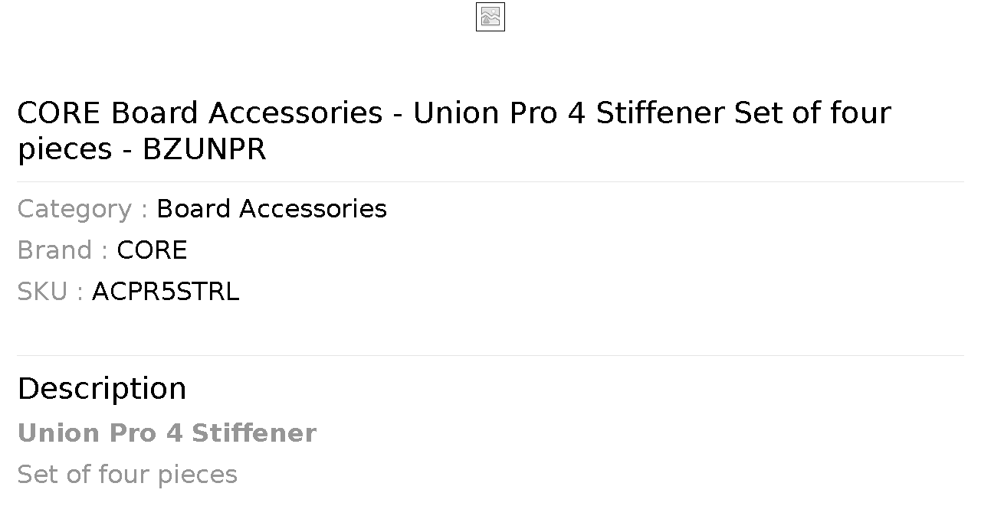The image size is (981, 506).
Task: Click 'Board Accessories' within the title heading
Action: pyautogui.click(x=247, y=113)
